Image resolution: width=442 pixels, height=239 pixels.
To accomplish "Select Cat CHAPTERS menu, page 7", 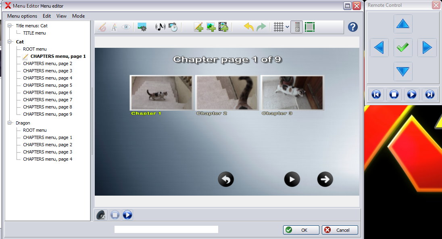I will 47,100.
